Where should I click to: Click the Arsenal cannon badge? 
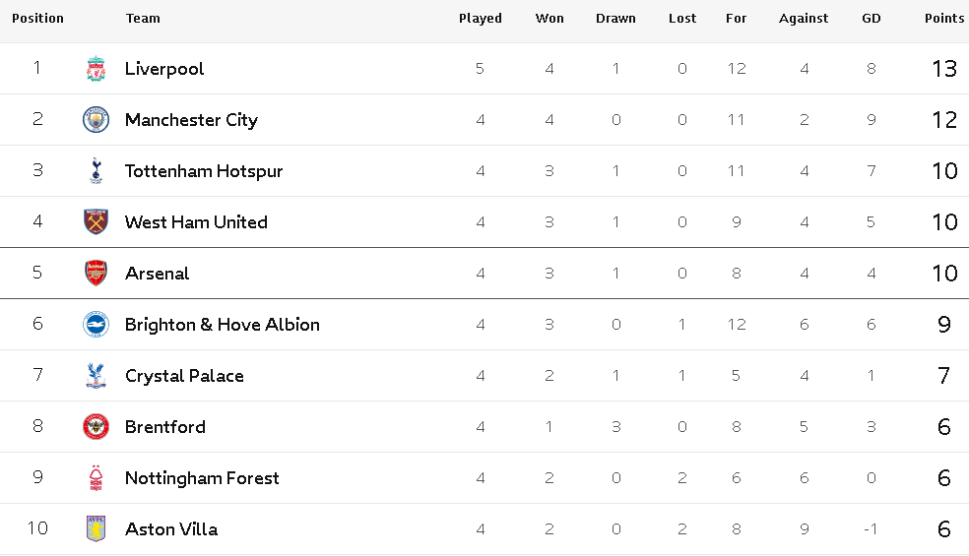pyautogui.click(x=96, y=273)
